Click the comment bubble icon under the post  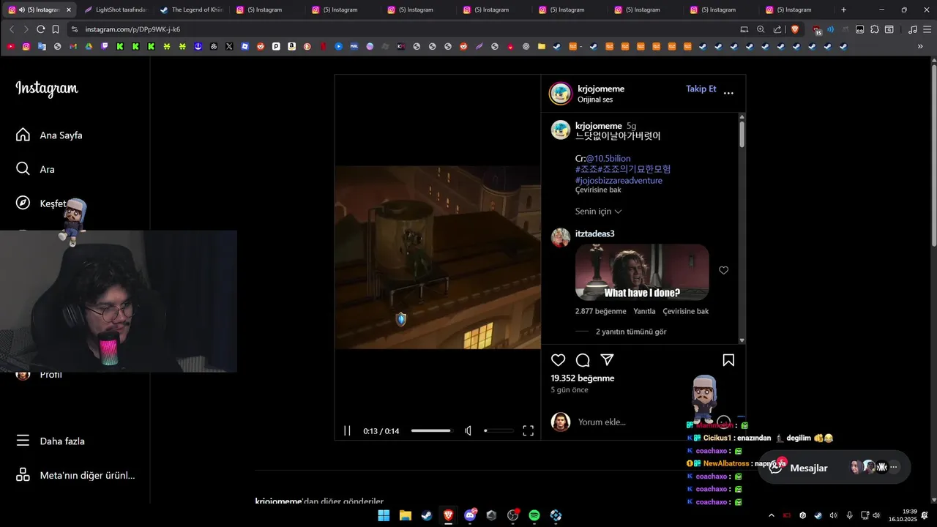[x=583, y=360]
